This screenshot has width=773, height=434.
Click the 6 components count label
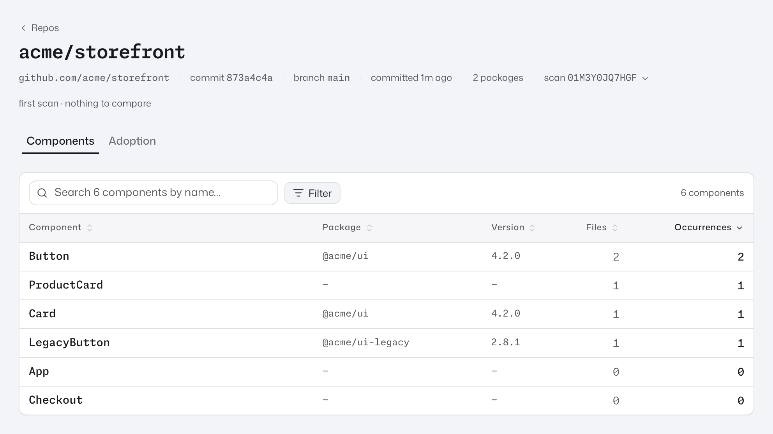coord(712,193)
